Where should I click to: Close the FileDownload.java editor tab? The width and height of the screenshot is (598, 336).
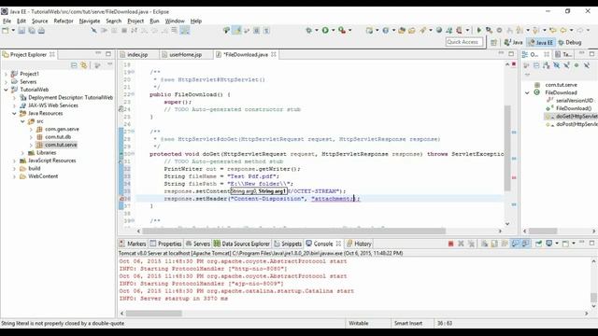274,54
